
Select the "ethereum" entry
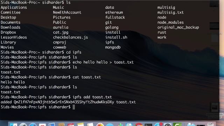tap(114, 13)
